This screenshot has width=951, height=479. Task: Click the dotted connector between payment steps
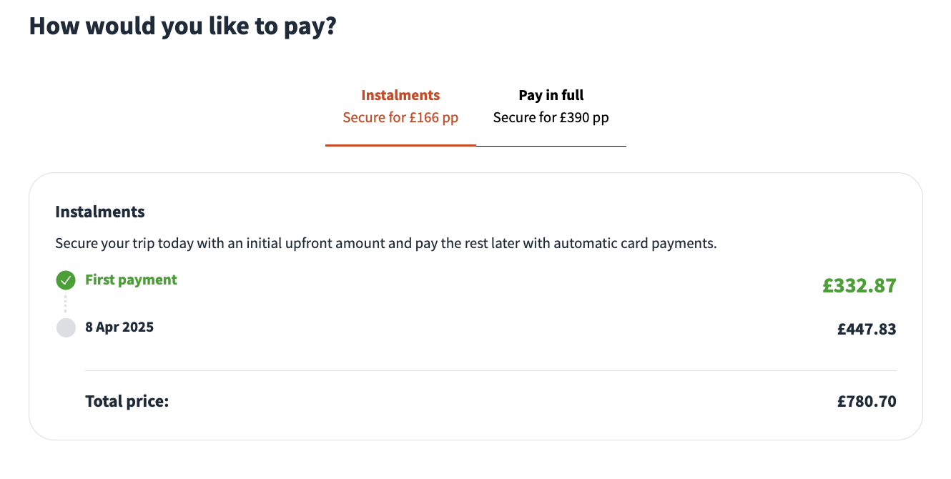[66, 304]
